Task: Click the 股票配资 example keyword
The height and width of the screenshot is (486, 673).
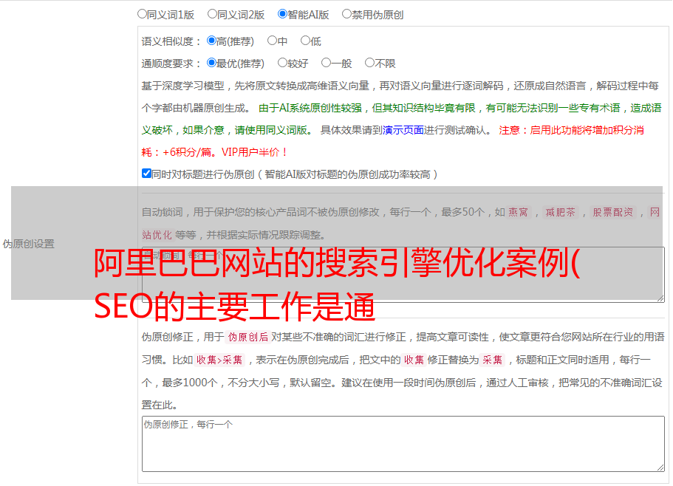Action: tap(613, 212)
